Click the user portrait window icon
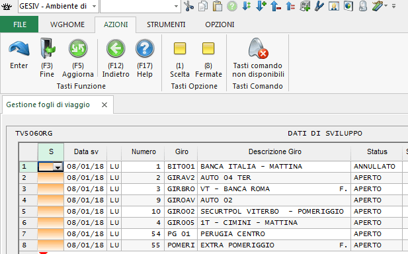The height and width of the screenshot is (254, 408). point(333,6)
